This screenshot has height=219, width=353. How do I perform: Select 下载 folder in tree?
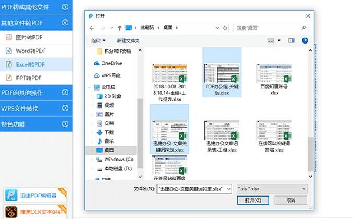(105, 132)
